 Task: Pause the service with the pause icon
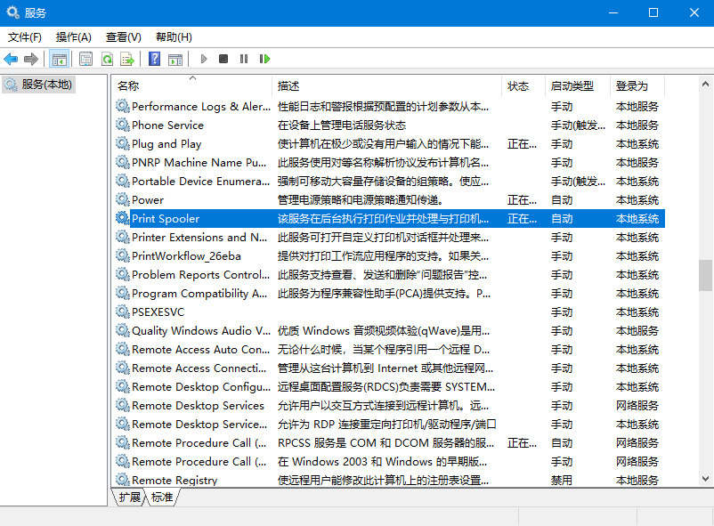[x=244, y=59]
